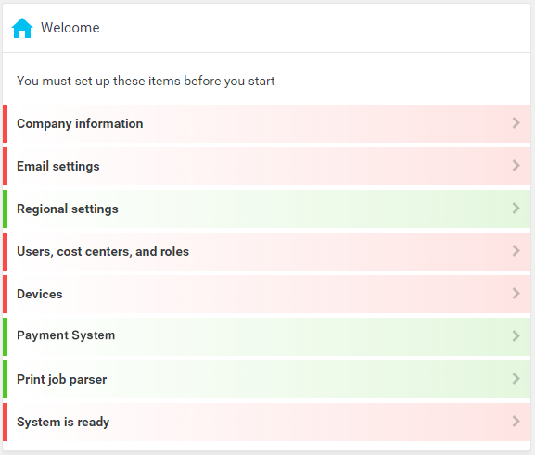This screenshot has height=455, width=535.
Task: Click the Welcome header title
Action: coord(70,28)
